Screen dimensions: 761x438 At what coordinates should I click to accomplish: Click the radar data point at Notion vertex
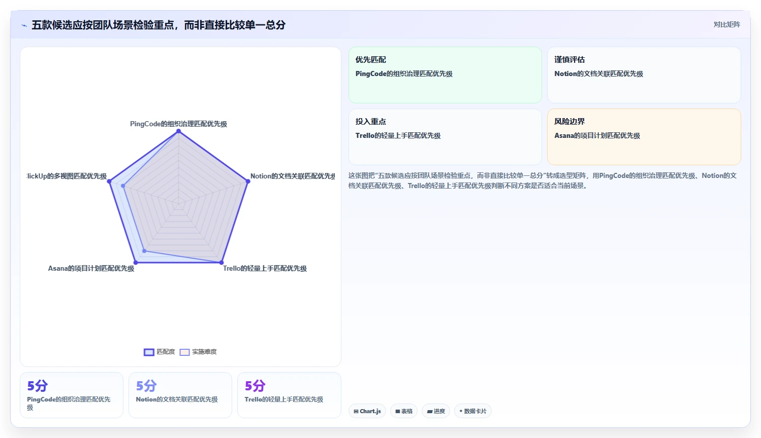(x=248, y=181)
